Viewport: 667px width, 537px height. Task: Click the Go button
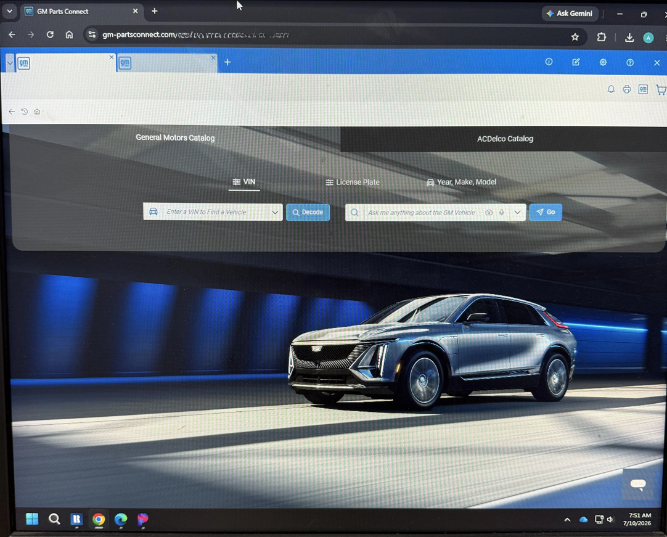[546, 212]
